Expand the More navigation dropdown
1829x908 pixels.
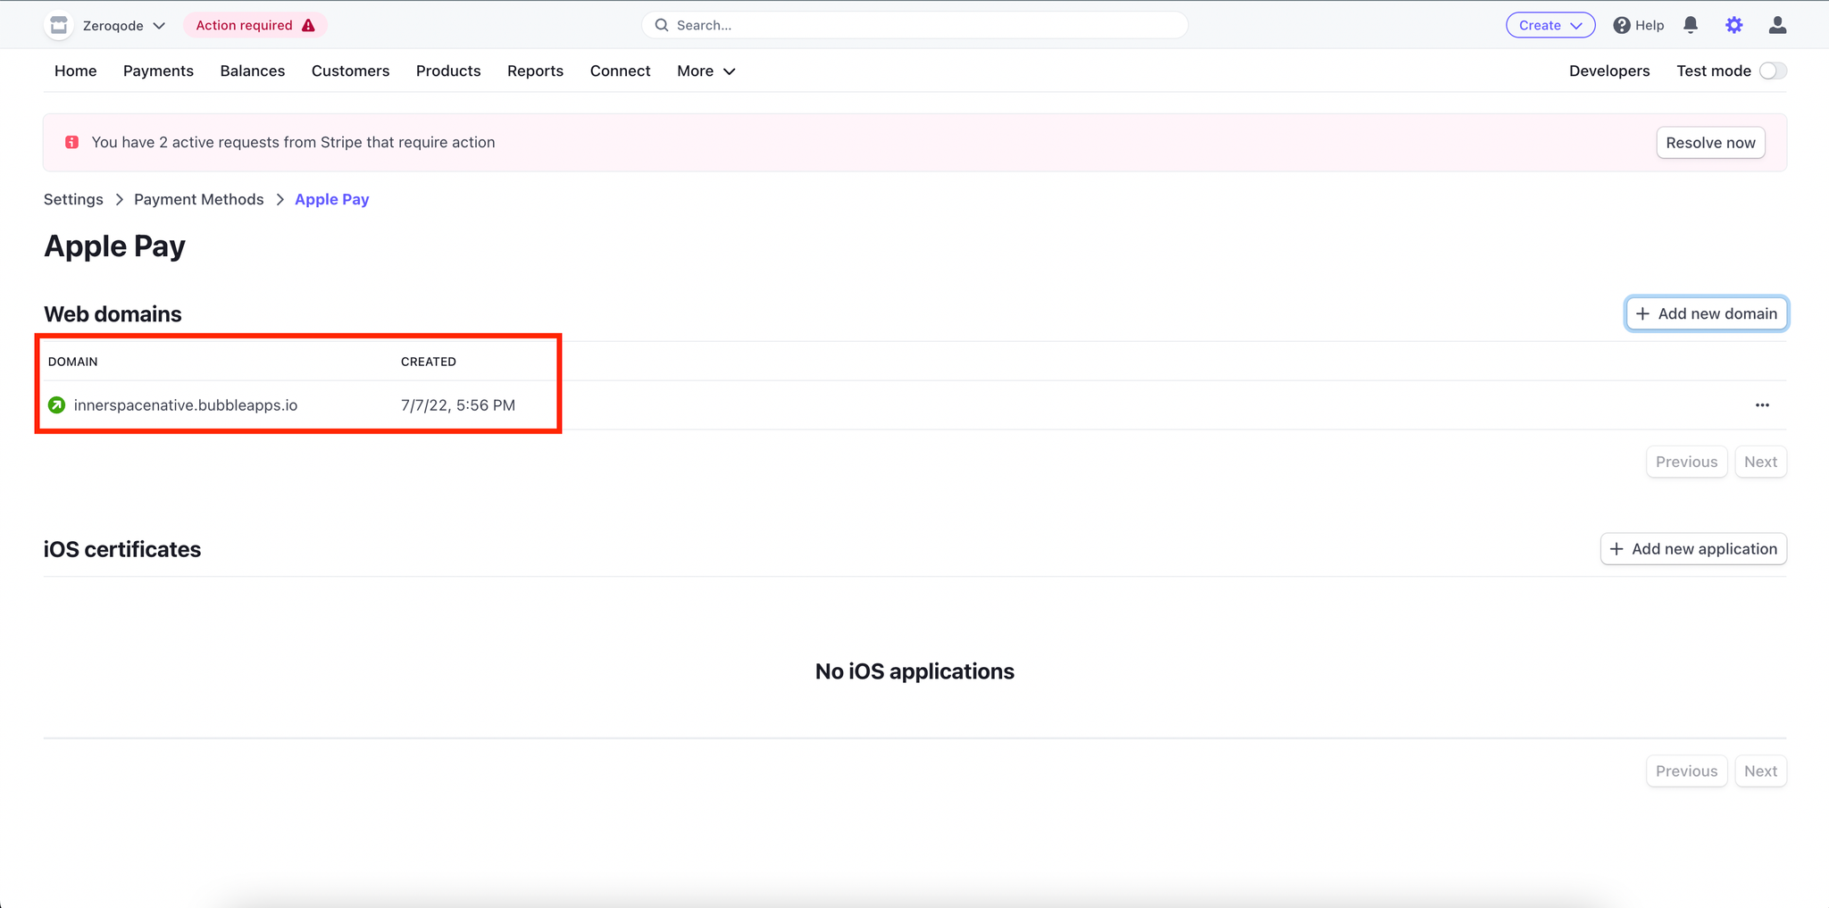tap(706, 71)
